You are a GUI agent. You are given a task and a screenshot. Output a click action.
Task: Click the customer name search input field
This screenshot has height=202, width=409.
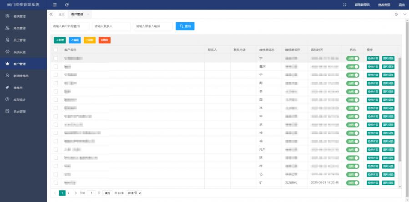(x=70, y=27)
